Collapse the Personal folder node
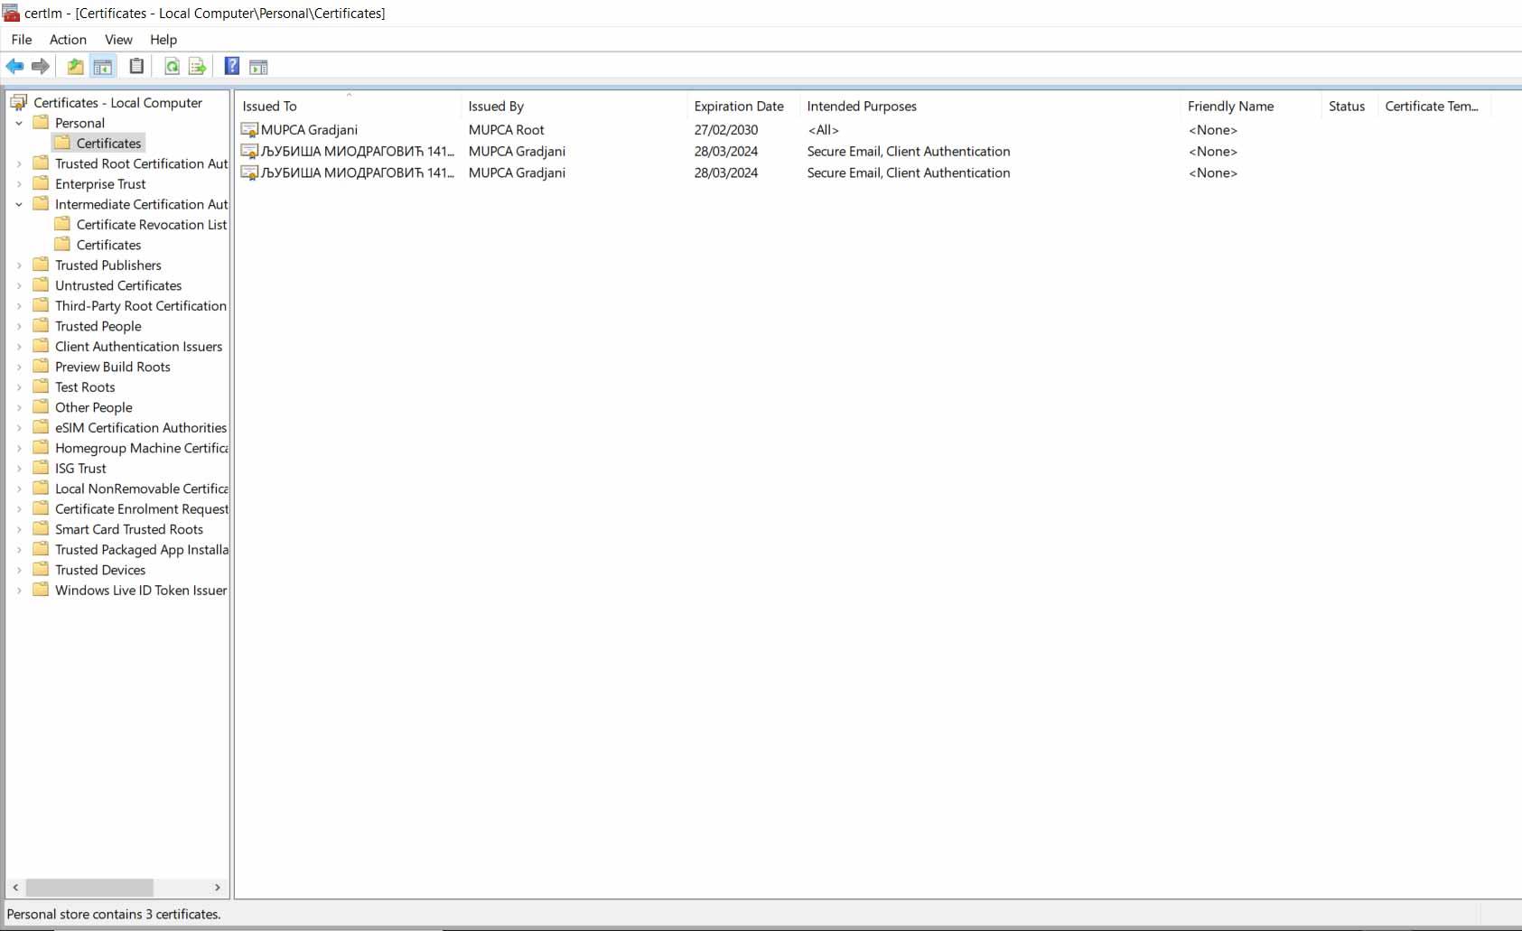The height and width of the screenshot is (931, 1522). click(x=19, y=124)
